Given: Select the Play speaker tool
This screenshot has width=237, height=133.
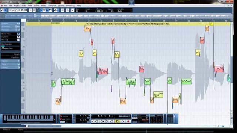Looking at the screenshot, I should tap(19, 10).
